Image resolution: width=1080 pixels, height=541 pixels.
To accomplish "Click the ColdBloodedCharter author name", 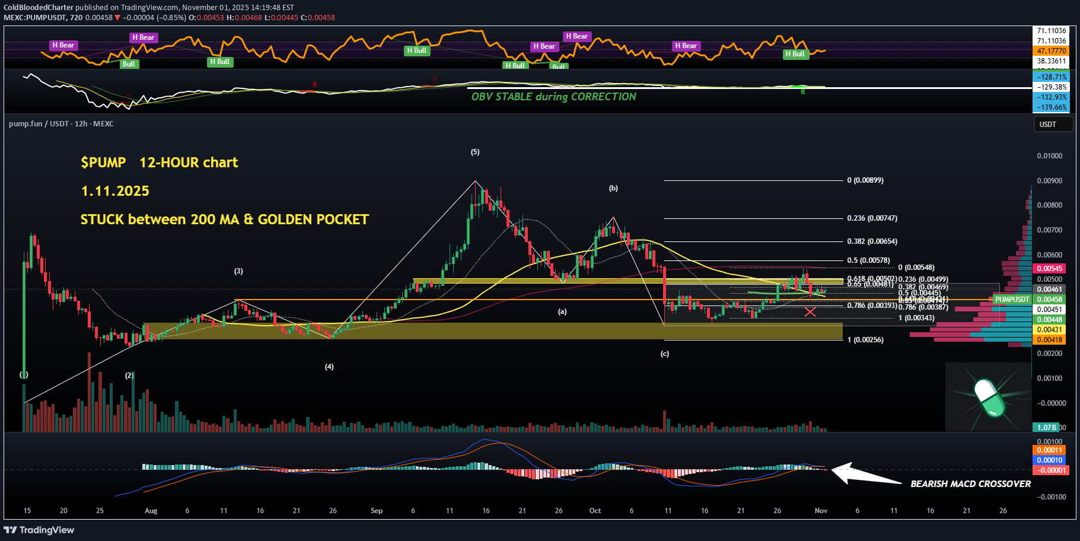I will point(39,8).
